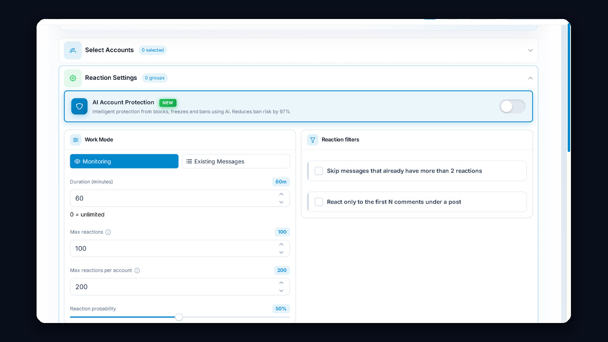The height and width of the screenshot is (342, 608).
Task: Decrease Max reactions per account down arrow
Action: point(281,291)
